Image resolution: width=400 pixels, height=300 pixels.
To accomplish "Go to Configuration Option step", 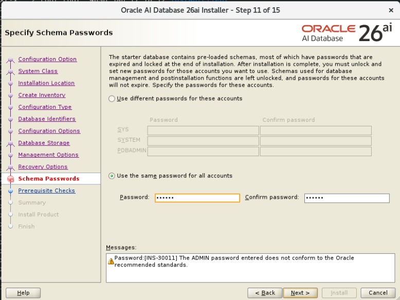I will [47, 59].
